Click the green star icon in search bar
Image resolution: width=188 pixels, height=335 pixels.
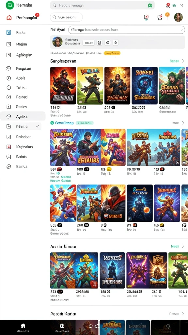(150, 5)
